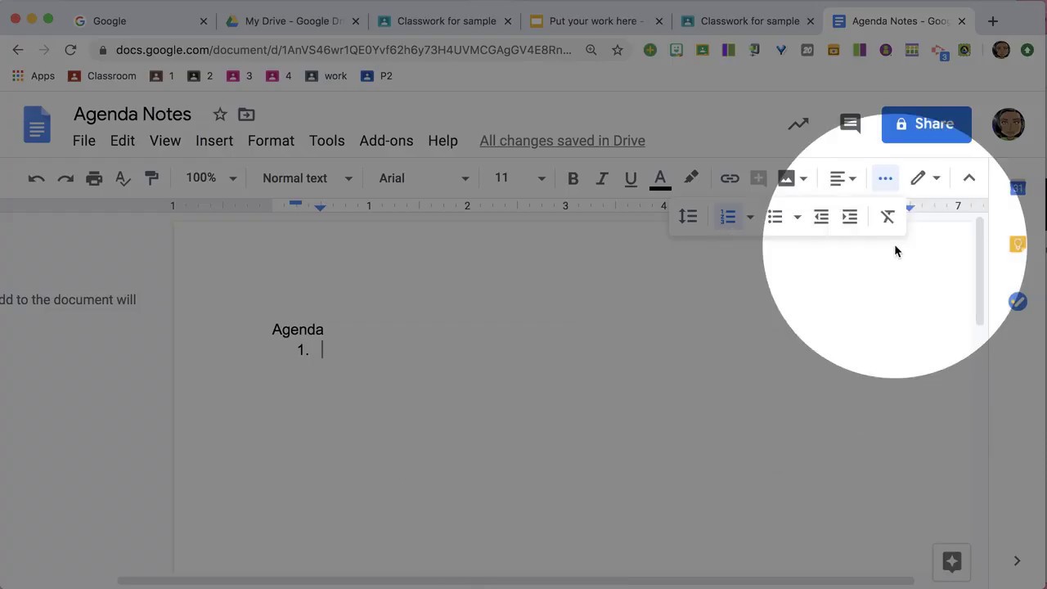Open the highlight color picker
The width and height of the screenshot is (1047, 589).
[x=691, y=178]
